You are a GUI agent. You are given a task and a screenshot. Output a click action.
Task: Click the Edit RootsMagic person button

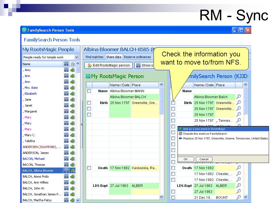[x=108, y=65]
